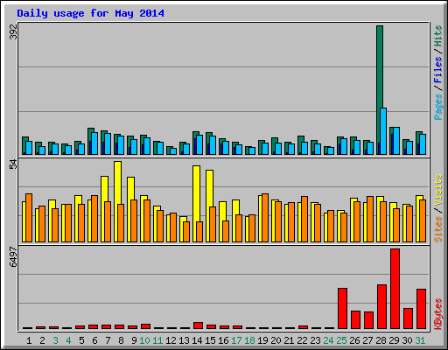Viewport: 448px width, 350px height.
Task: Click the orange sites bar for day 19
Action: [265, 218]
